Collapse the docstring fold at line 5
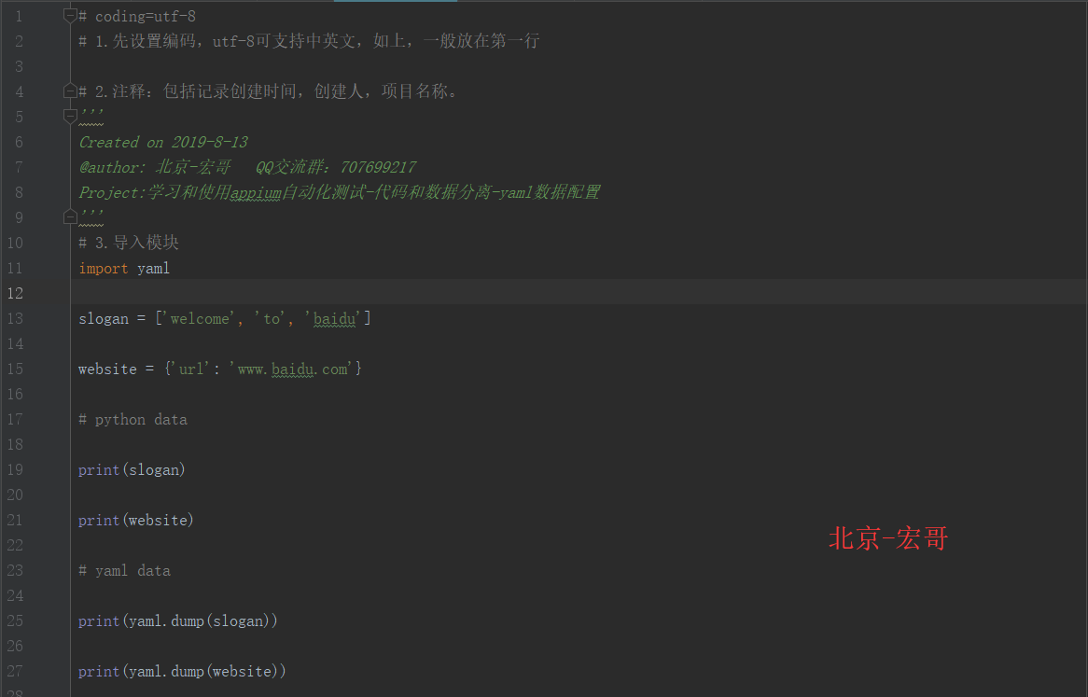1088x697 pixels. coord(70,116)
